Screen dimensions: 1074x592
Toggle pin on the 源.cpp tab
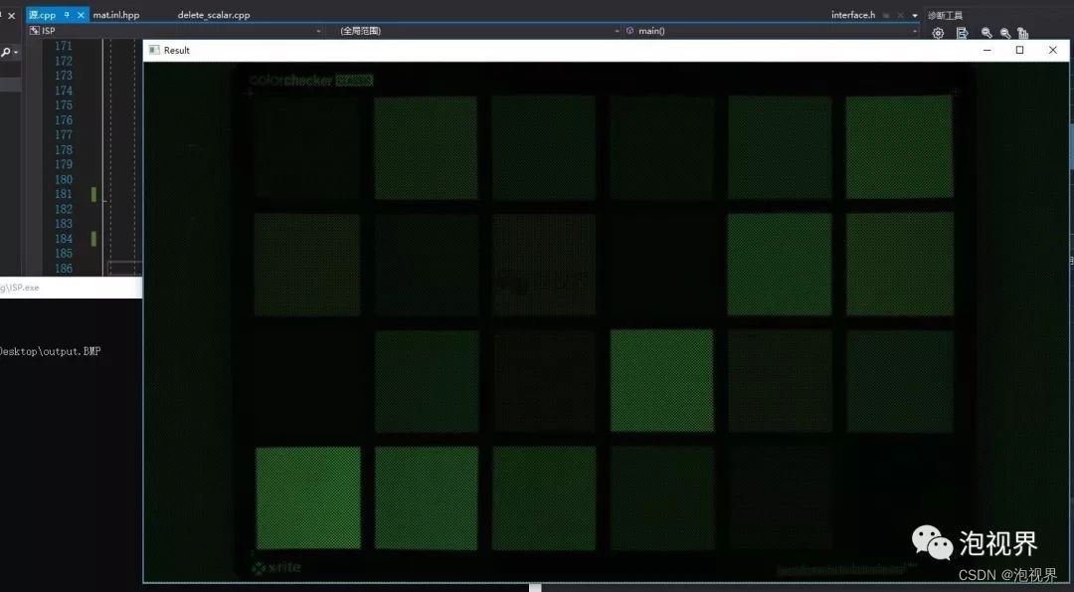coord(68,14)
